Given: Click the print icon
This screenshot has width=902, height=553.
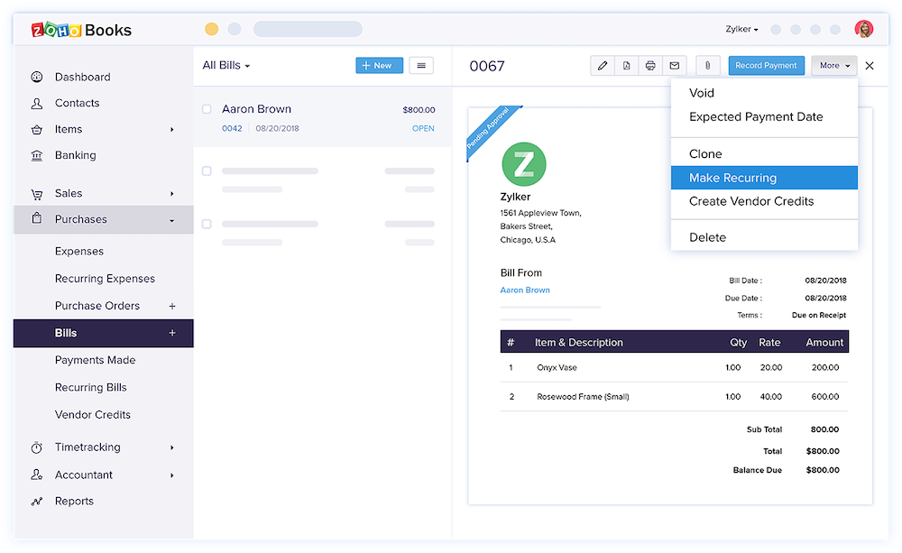Looking at the screenshot, I should coord(650,66).
